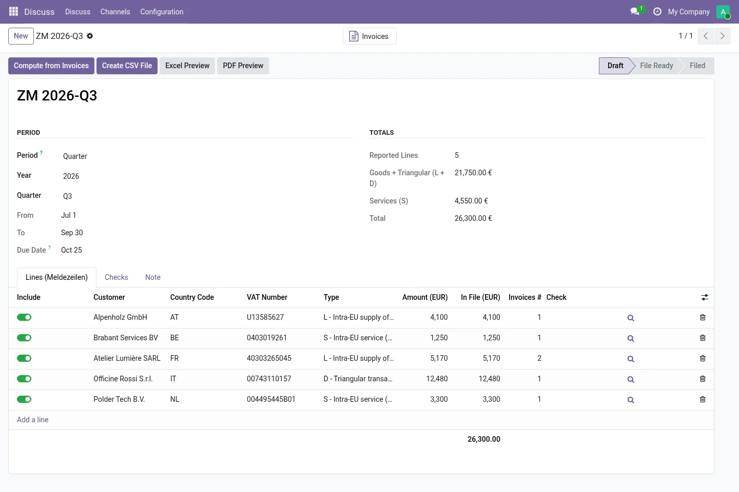The image size is (739, 492).
Task: Open the Channels menu
Action: click(115, 11)
